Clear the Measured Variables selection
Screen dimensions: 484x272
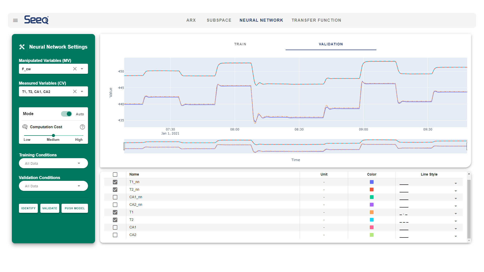pos(75,91)
